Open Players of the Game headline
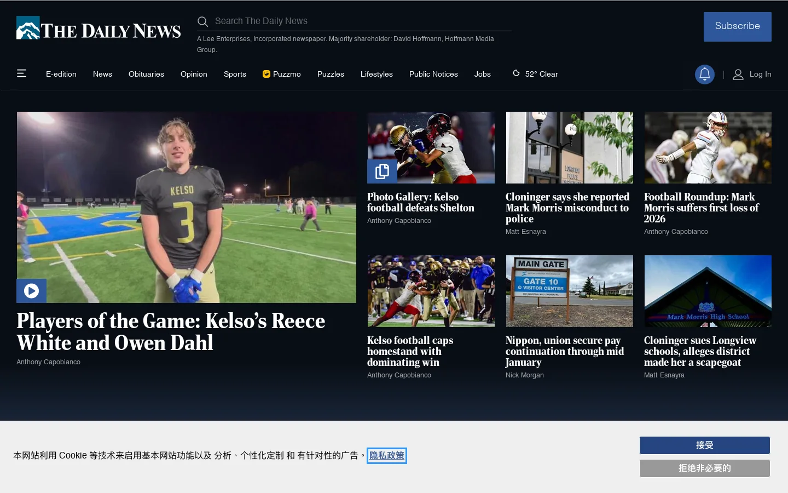 click(x=171, y=332)
